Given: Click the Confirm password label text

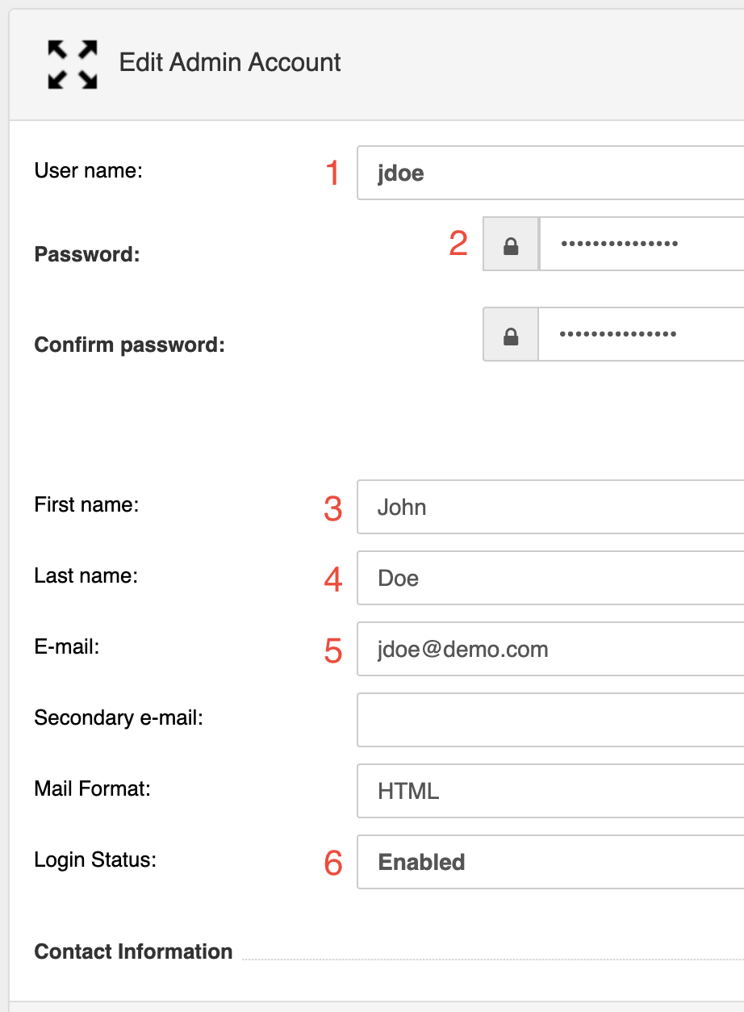Looking at the screenshot, I should pos(129,345).
